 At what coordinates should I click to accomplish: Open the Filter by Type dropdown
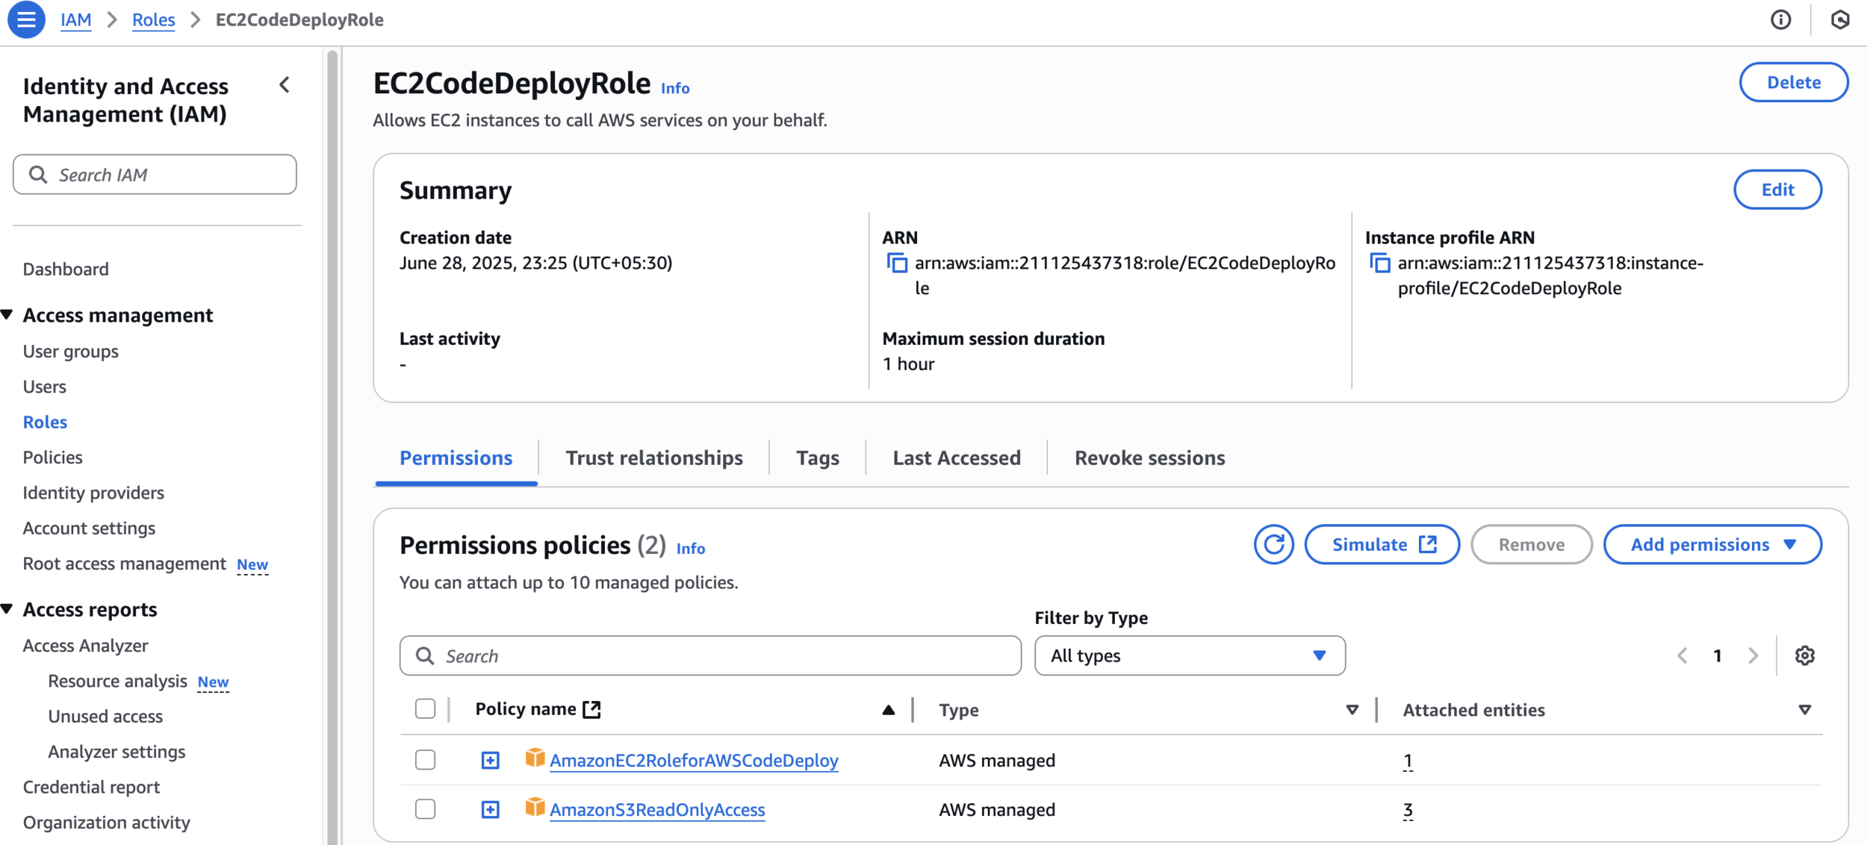coord(1189,655)
